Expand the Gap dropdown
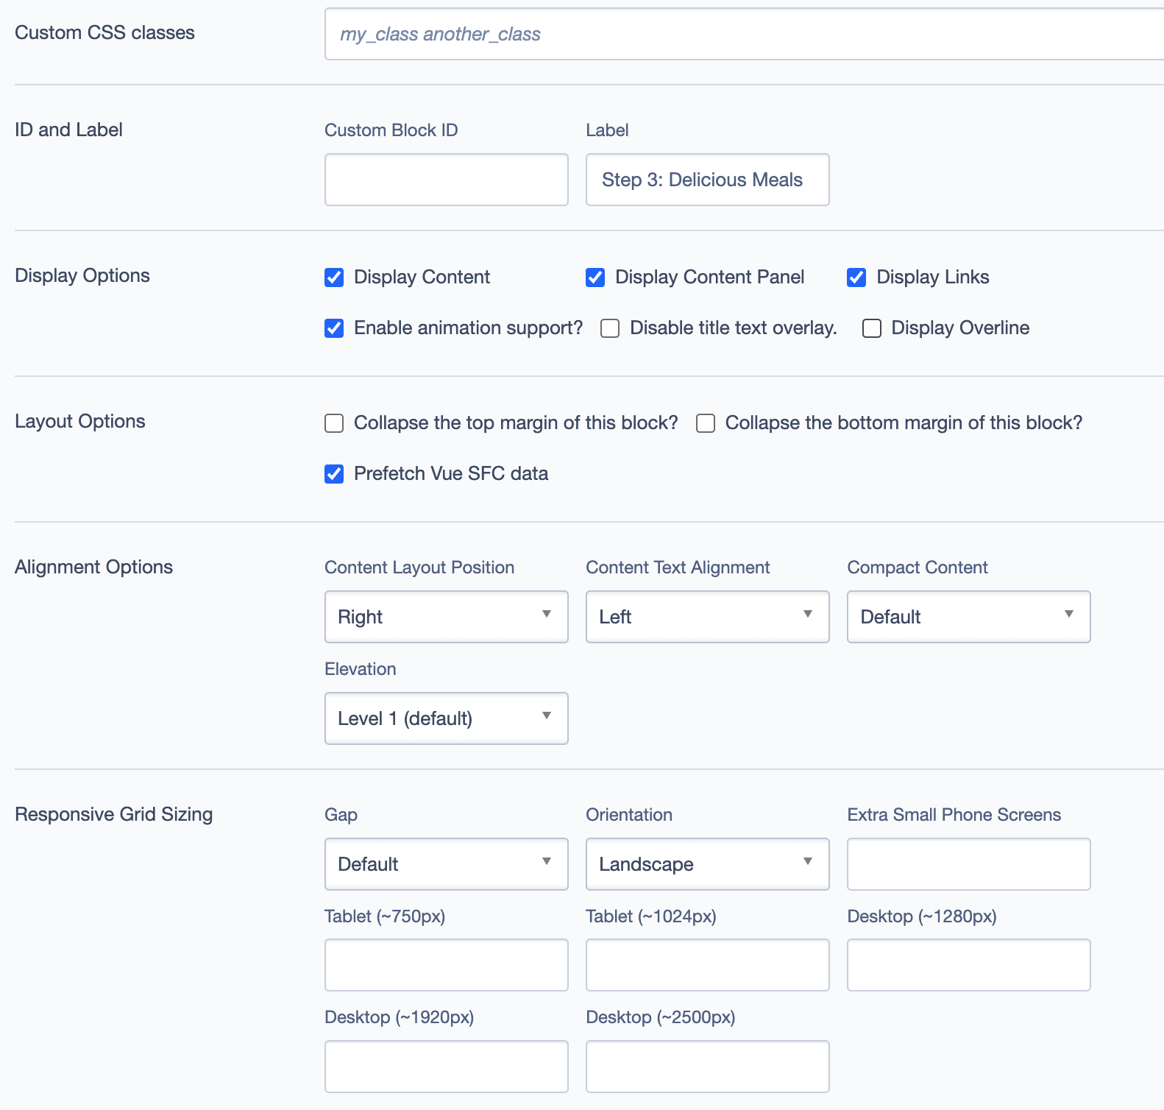 pos(446,864)
